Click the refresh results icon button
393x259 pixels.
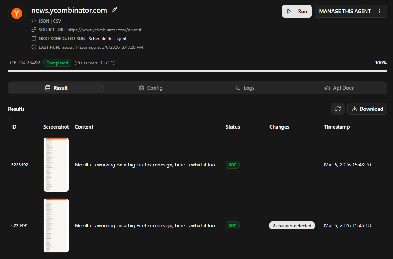coord(338,109)
